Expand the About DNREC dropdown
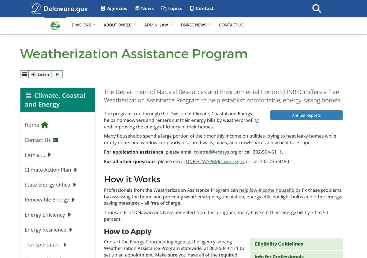The image size is (367, 258). click(120, 25)
